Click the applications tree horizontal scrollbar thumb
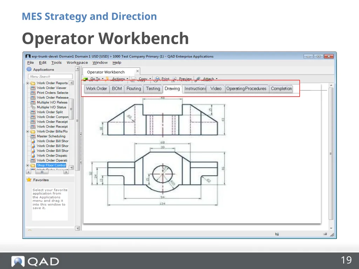 pos(42,172)
